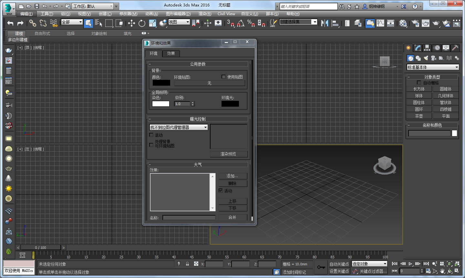Create a 长方体 box primitive
Screen dimensions: 465x278
click(419, 89)
